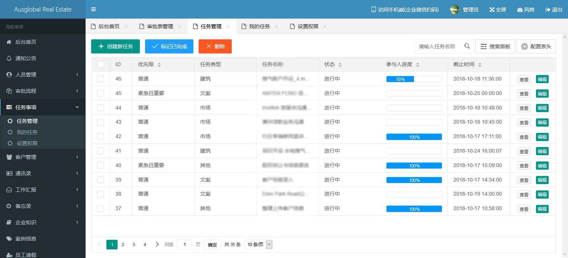Check the checkbox for task ID 43

101,122
